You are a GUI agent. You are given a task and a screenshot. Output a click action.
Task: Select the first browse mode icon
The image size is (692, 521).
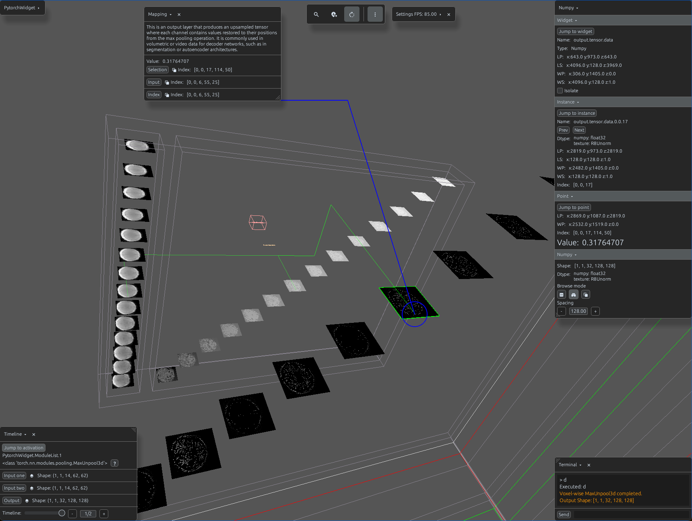(562, 295)
